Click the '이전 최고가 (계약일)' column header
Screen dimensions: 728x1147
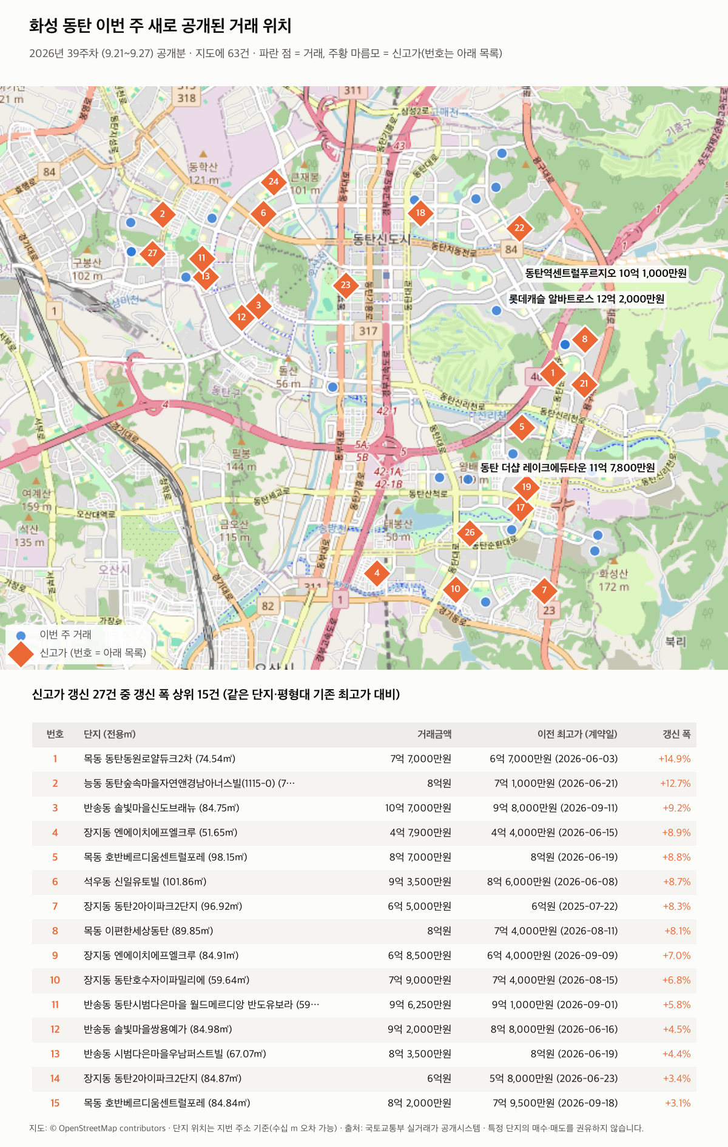[x=578, y=735]
